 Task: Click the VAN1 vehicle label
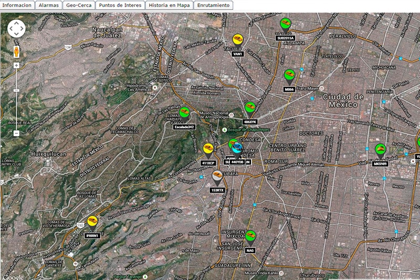pos(237,54)
